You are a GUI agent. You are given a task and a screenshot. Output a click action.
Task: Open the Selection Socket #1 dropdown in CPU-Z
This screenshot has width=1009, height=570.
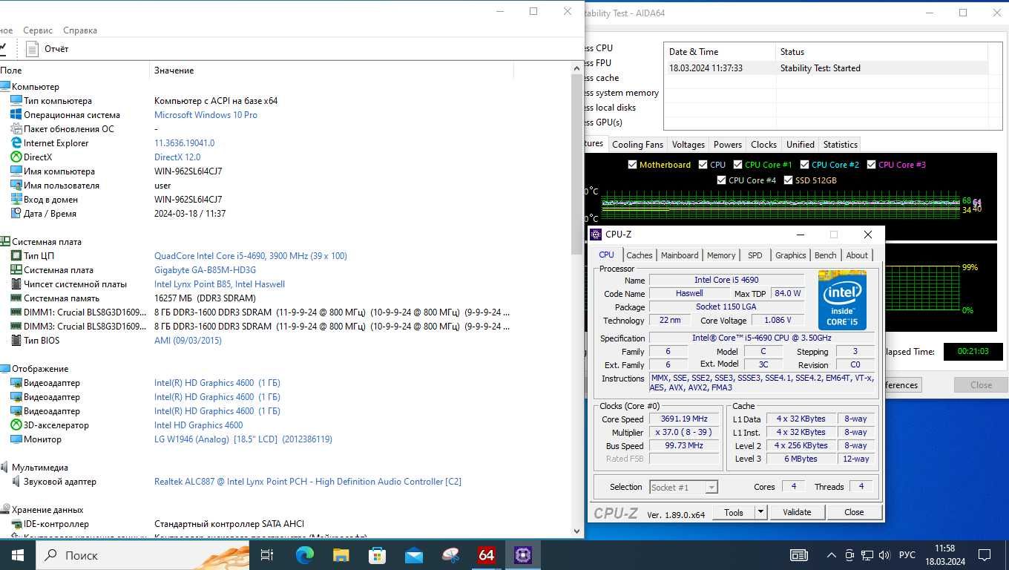tap(683, 487)
